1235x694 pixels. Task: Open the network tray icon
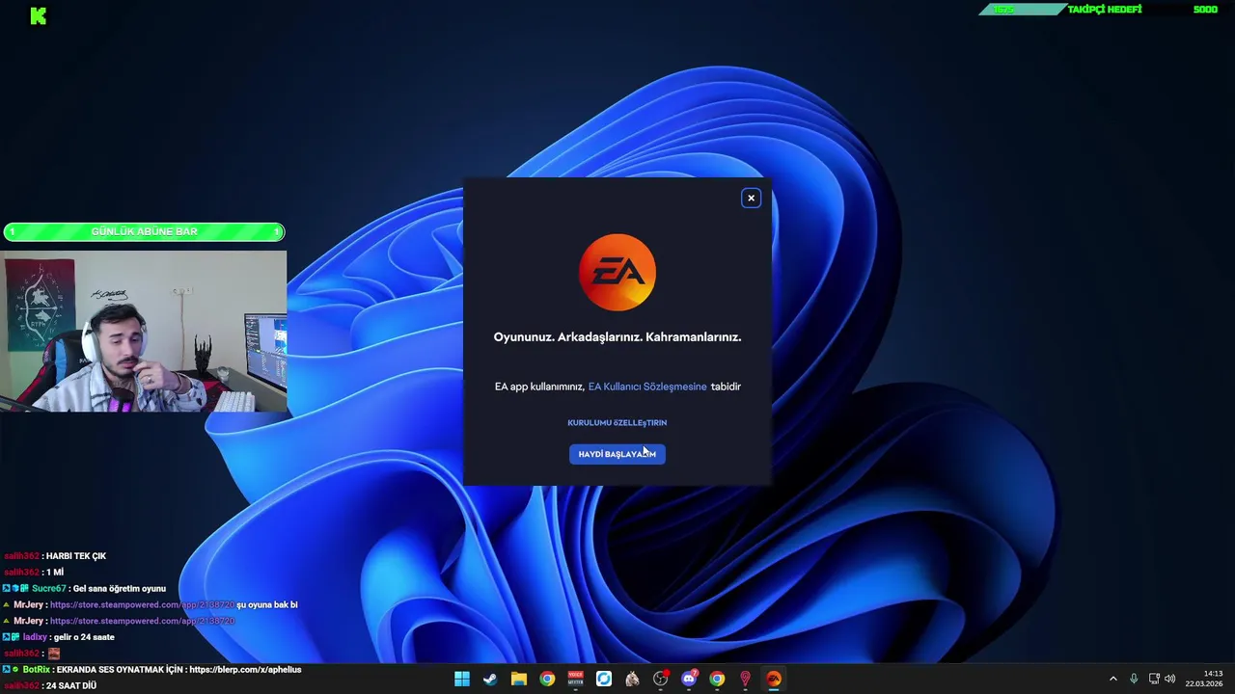coord(1154,679)
